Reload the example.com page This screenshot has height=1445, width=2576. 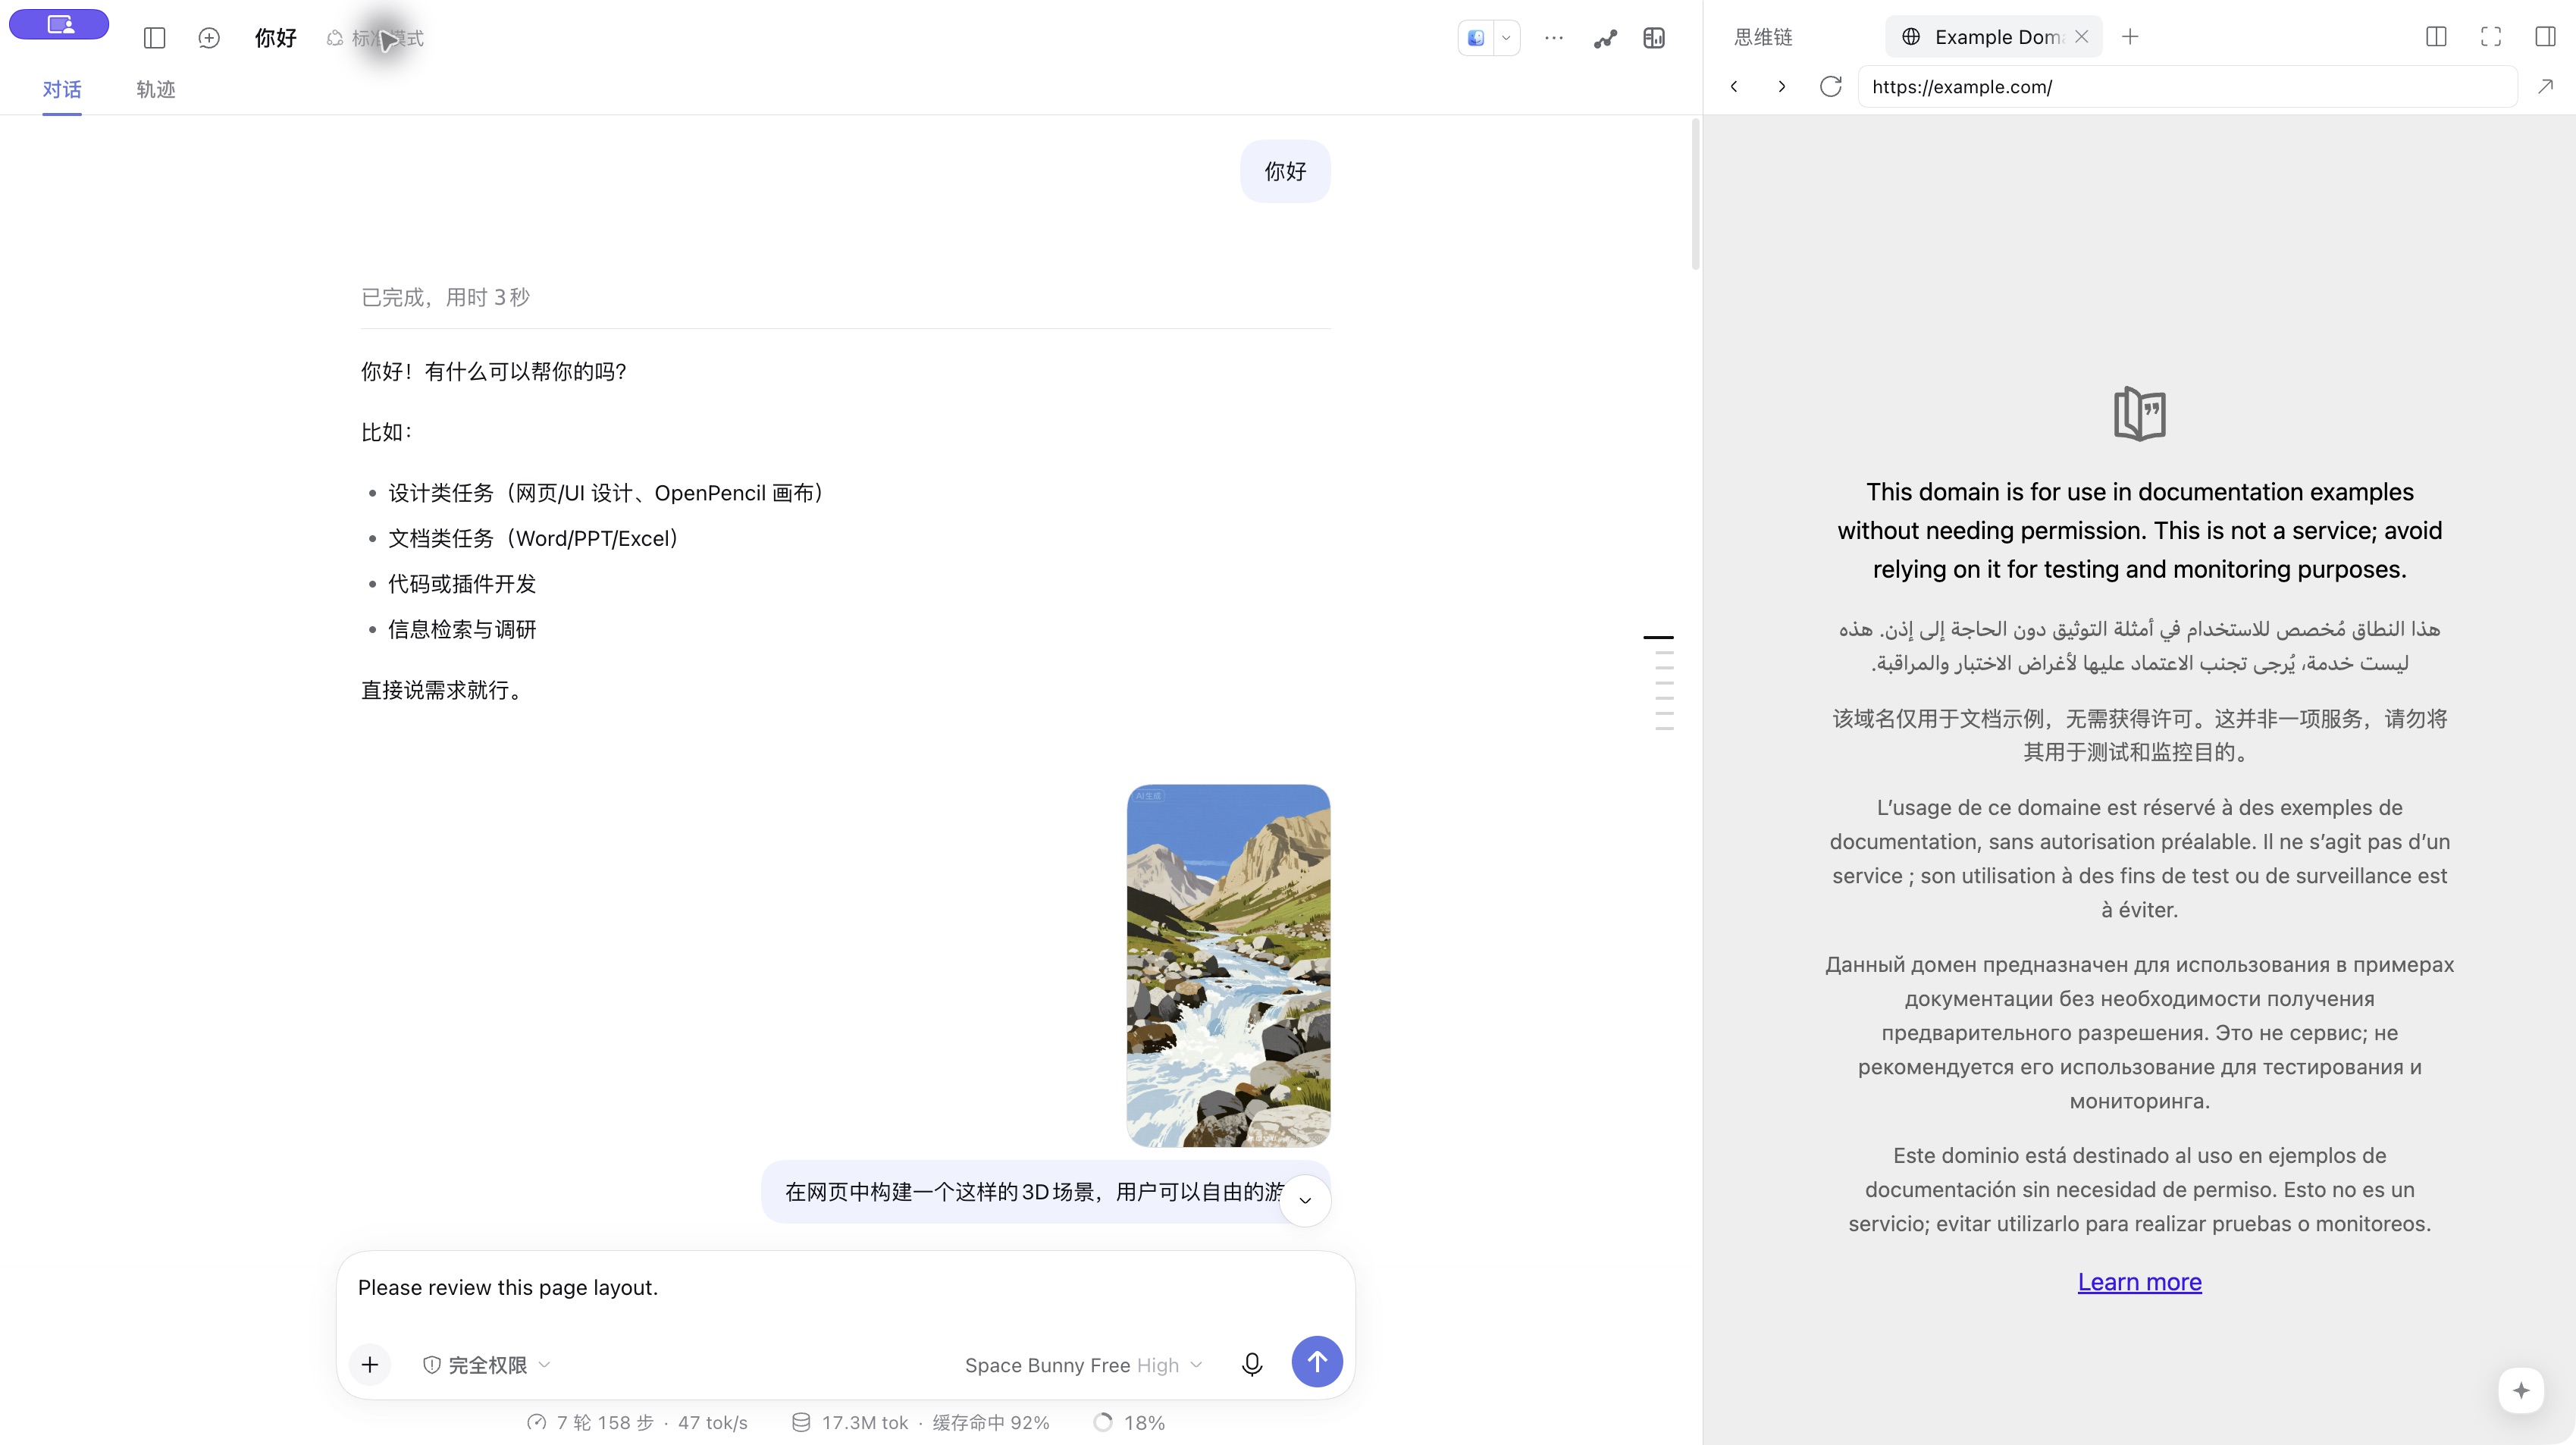tap(1830, 87)
